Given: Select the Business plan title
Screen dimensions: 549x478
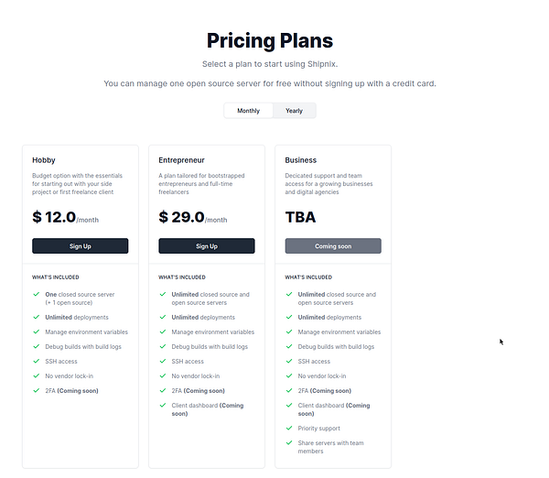Looking at the screenshot, I should click(x=301, y=160).
